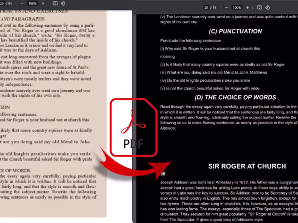The height and width of the screenshot is (223, 298).
Task: Select page number 25 field in left viewer
Action: pos(2,3)
